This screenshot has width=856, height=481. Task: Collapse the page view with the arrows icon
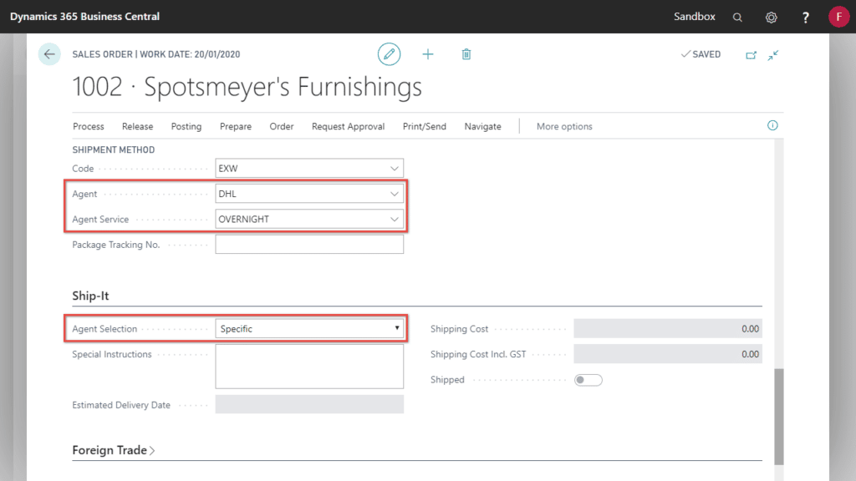click(773, 53)
